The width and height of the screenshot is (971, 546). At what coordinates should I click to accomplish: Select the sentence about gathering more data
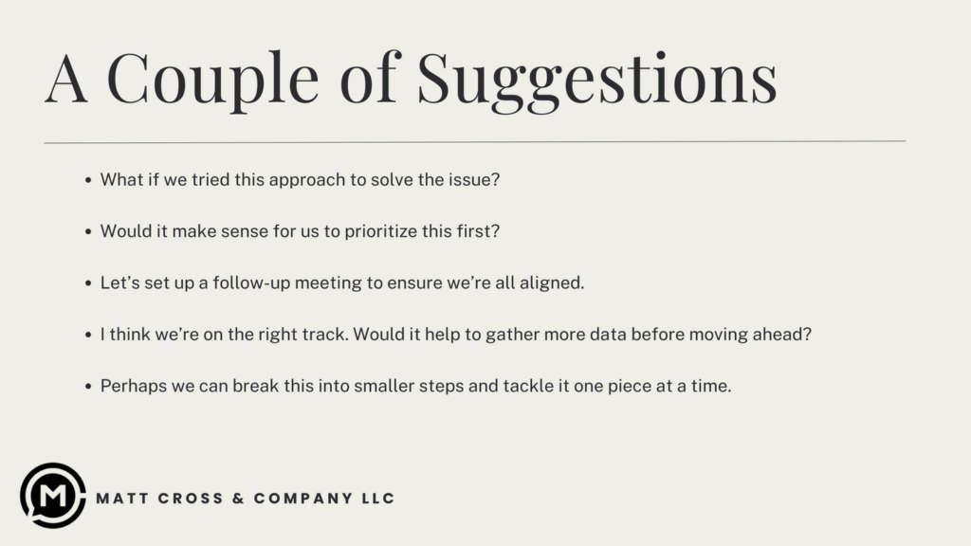click(456, 335)
